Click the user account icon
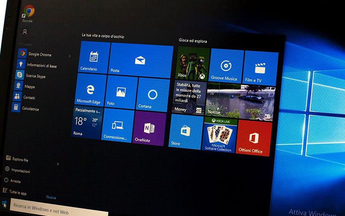345x216 pixels. pyautogui.click(x=25, y=32)
